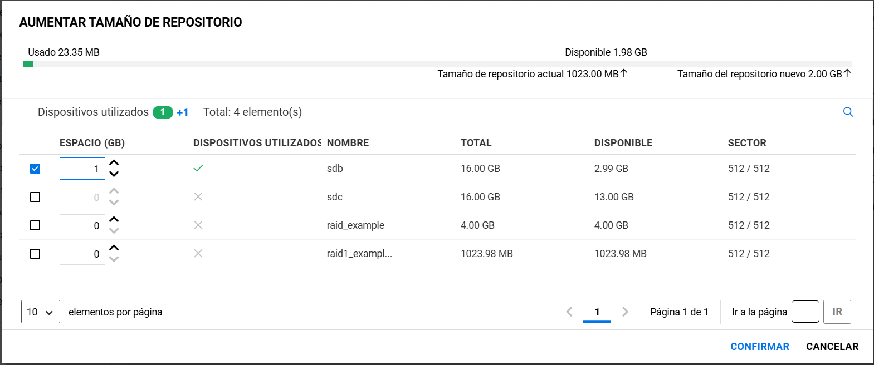This screenshot has width=874, height=365.
Task: Select the sdc device checkbox
Action: pos(35,197)
